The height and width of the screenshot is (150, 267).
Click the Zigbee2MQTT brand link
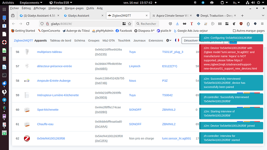click(x=23, y=40)
